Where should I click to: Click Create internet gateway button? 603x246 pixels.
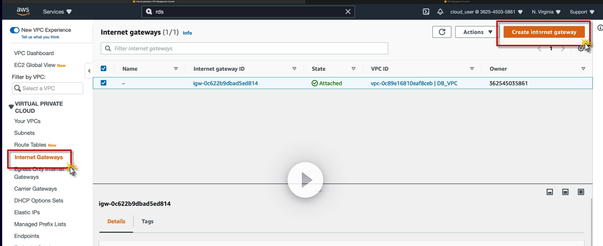point(544,32)
